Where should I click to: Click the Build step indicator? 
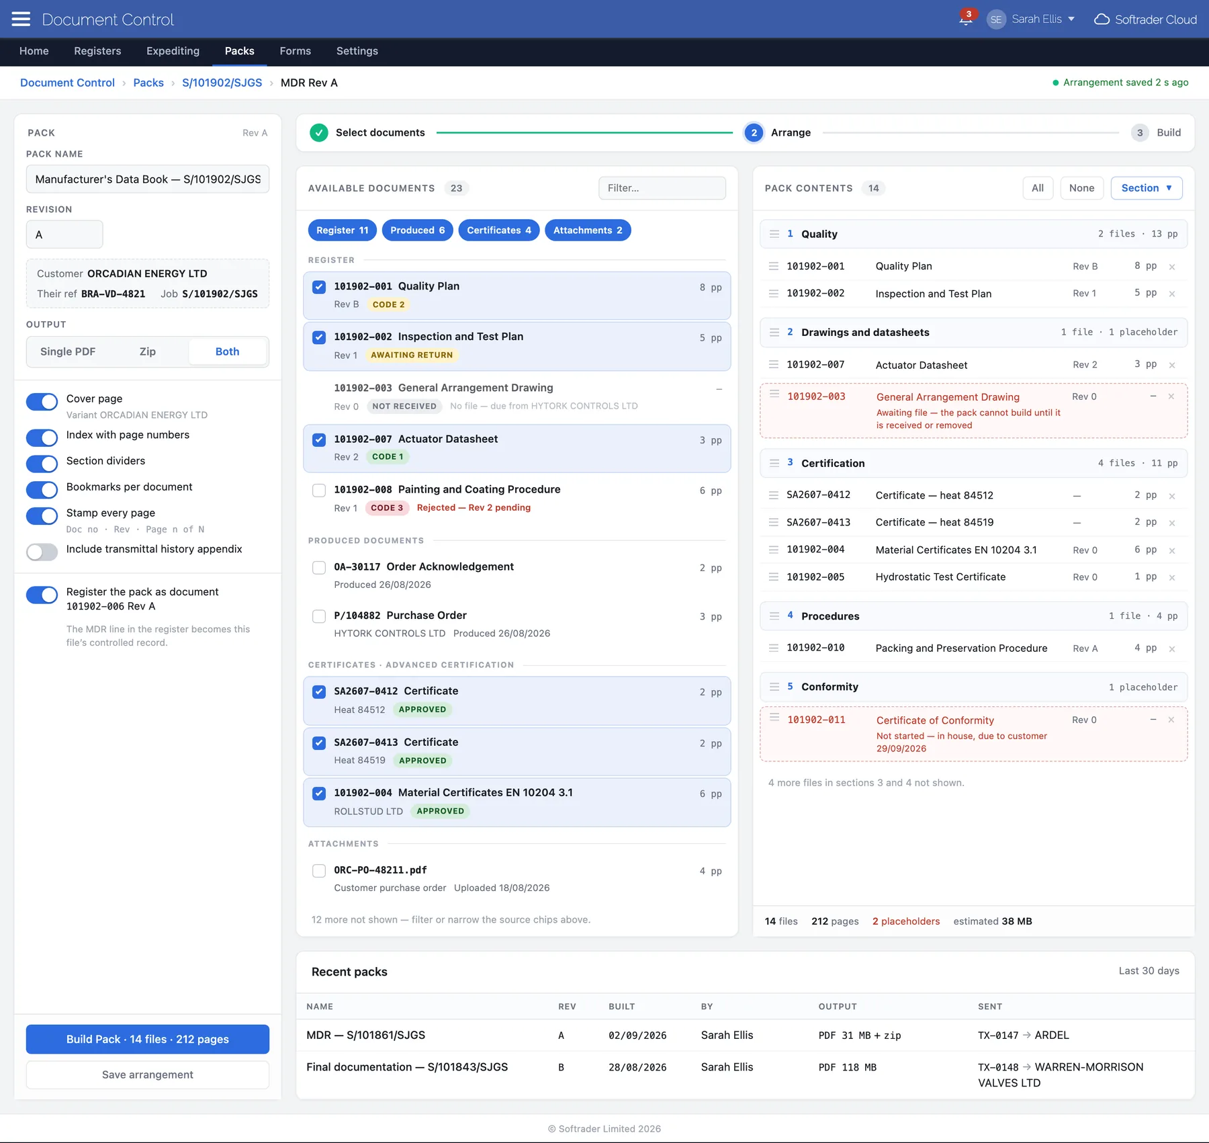click(1156, 132)
